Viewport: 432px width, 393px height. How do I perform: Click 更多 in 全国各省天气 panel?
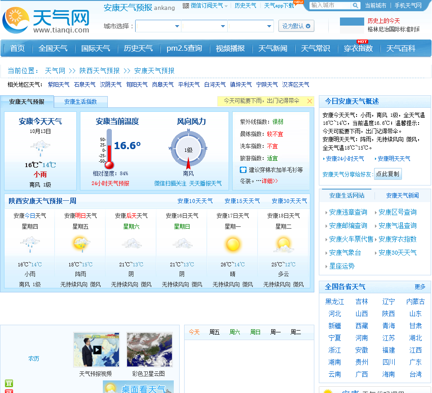click(x=420, y=287)
